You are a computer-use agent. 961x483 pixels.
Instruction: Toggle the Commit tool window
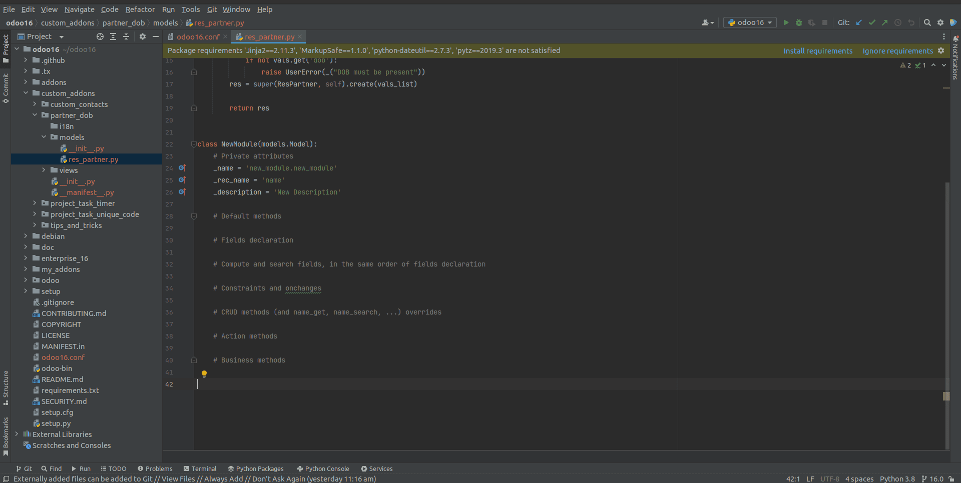(6, 88)
